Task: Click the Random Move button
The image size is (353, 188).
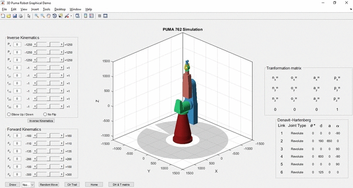Action: (49, 184)
